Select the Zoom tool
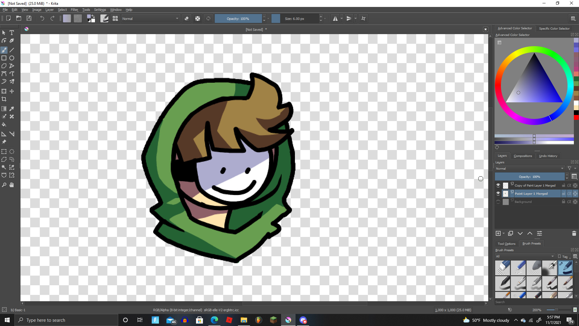Image resolution: width=579 pixels, height=326 pixels. point(4,185)
